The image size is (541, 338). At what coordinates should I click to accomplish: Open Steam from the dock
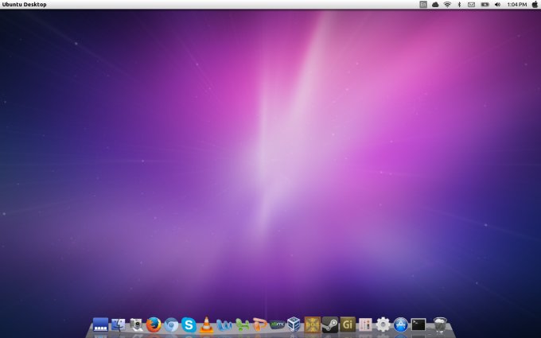330,324
